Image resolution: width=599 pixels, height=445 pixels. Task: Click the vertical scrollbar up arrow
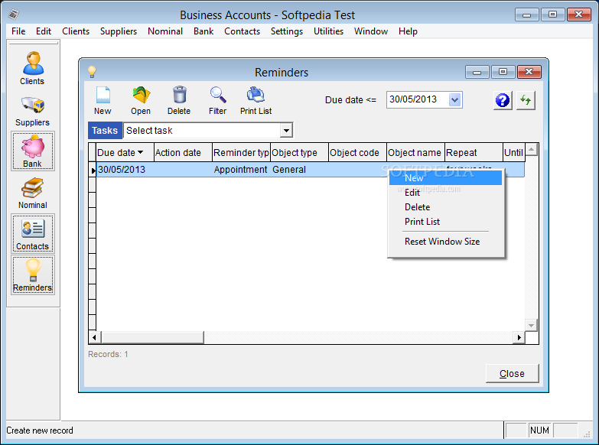tap(532, 149)
